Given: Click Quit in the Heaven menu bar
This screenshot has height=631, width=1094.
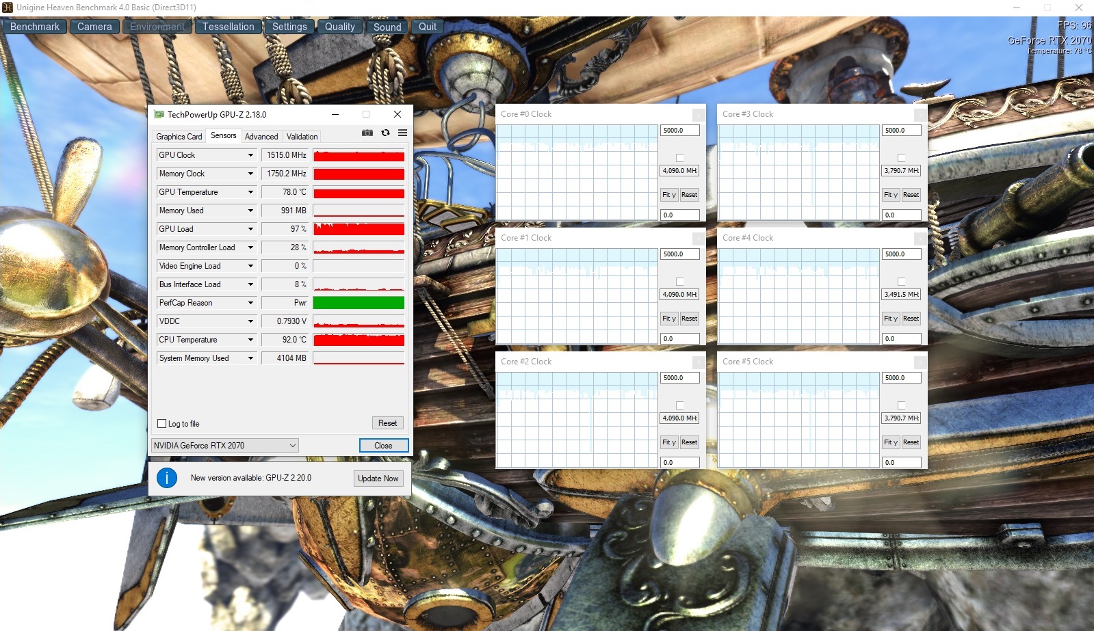Looking at the screenshot, I should (x=428, y=27).
